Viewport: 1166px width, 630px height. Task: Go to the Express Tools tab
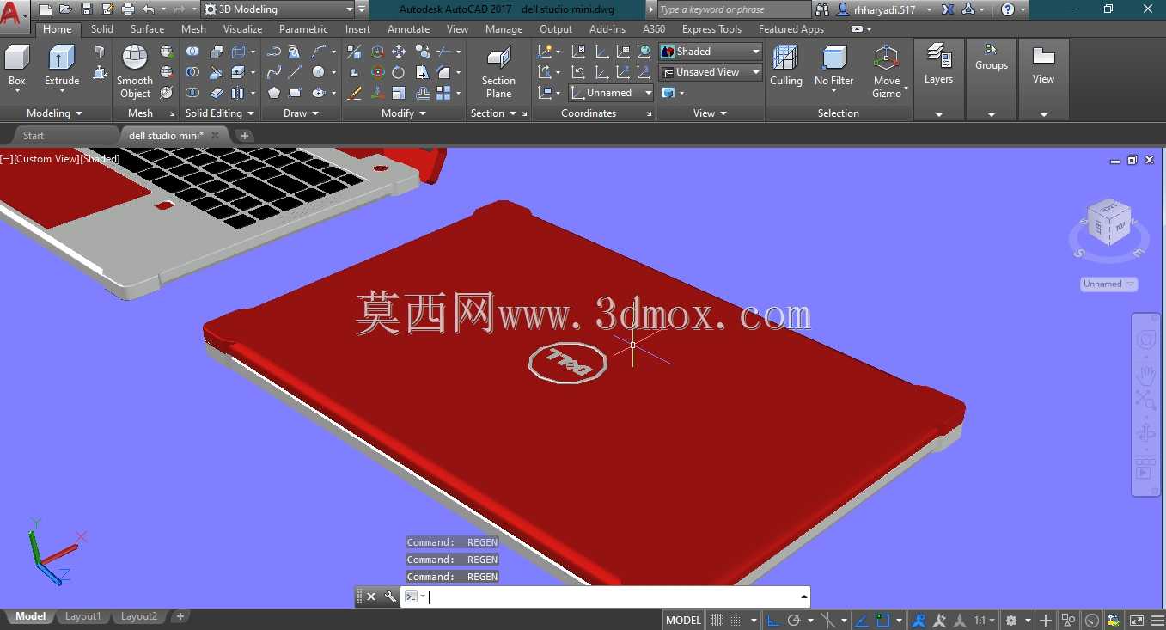point(711,29)
